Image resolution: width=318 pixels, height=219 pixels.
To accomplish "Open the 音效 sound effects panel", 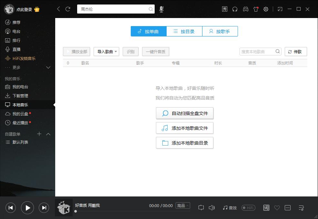I will (x=230, y=208).
